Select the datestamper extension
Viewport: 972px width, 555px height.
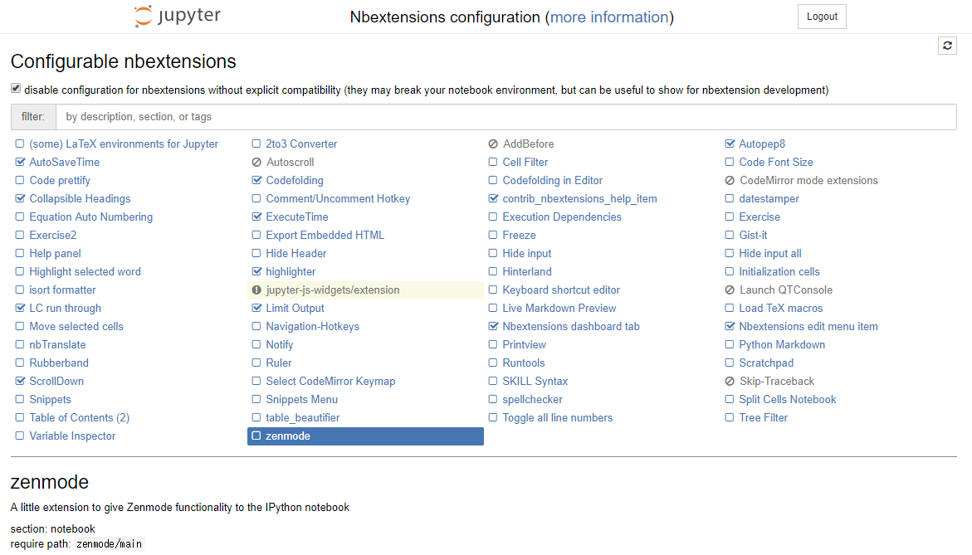tap(769, 198)
